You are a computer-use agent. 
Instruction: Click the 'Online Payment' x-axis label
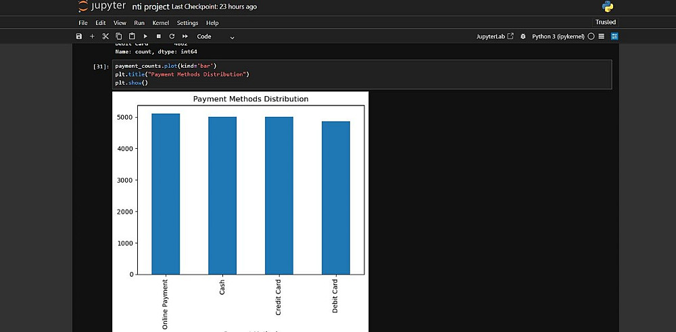pyautogui.click(x=166, y=304)
